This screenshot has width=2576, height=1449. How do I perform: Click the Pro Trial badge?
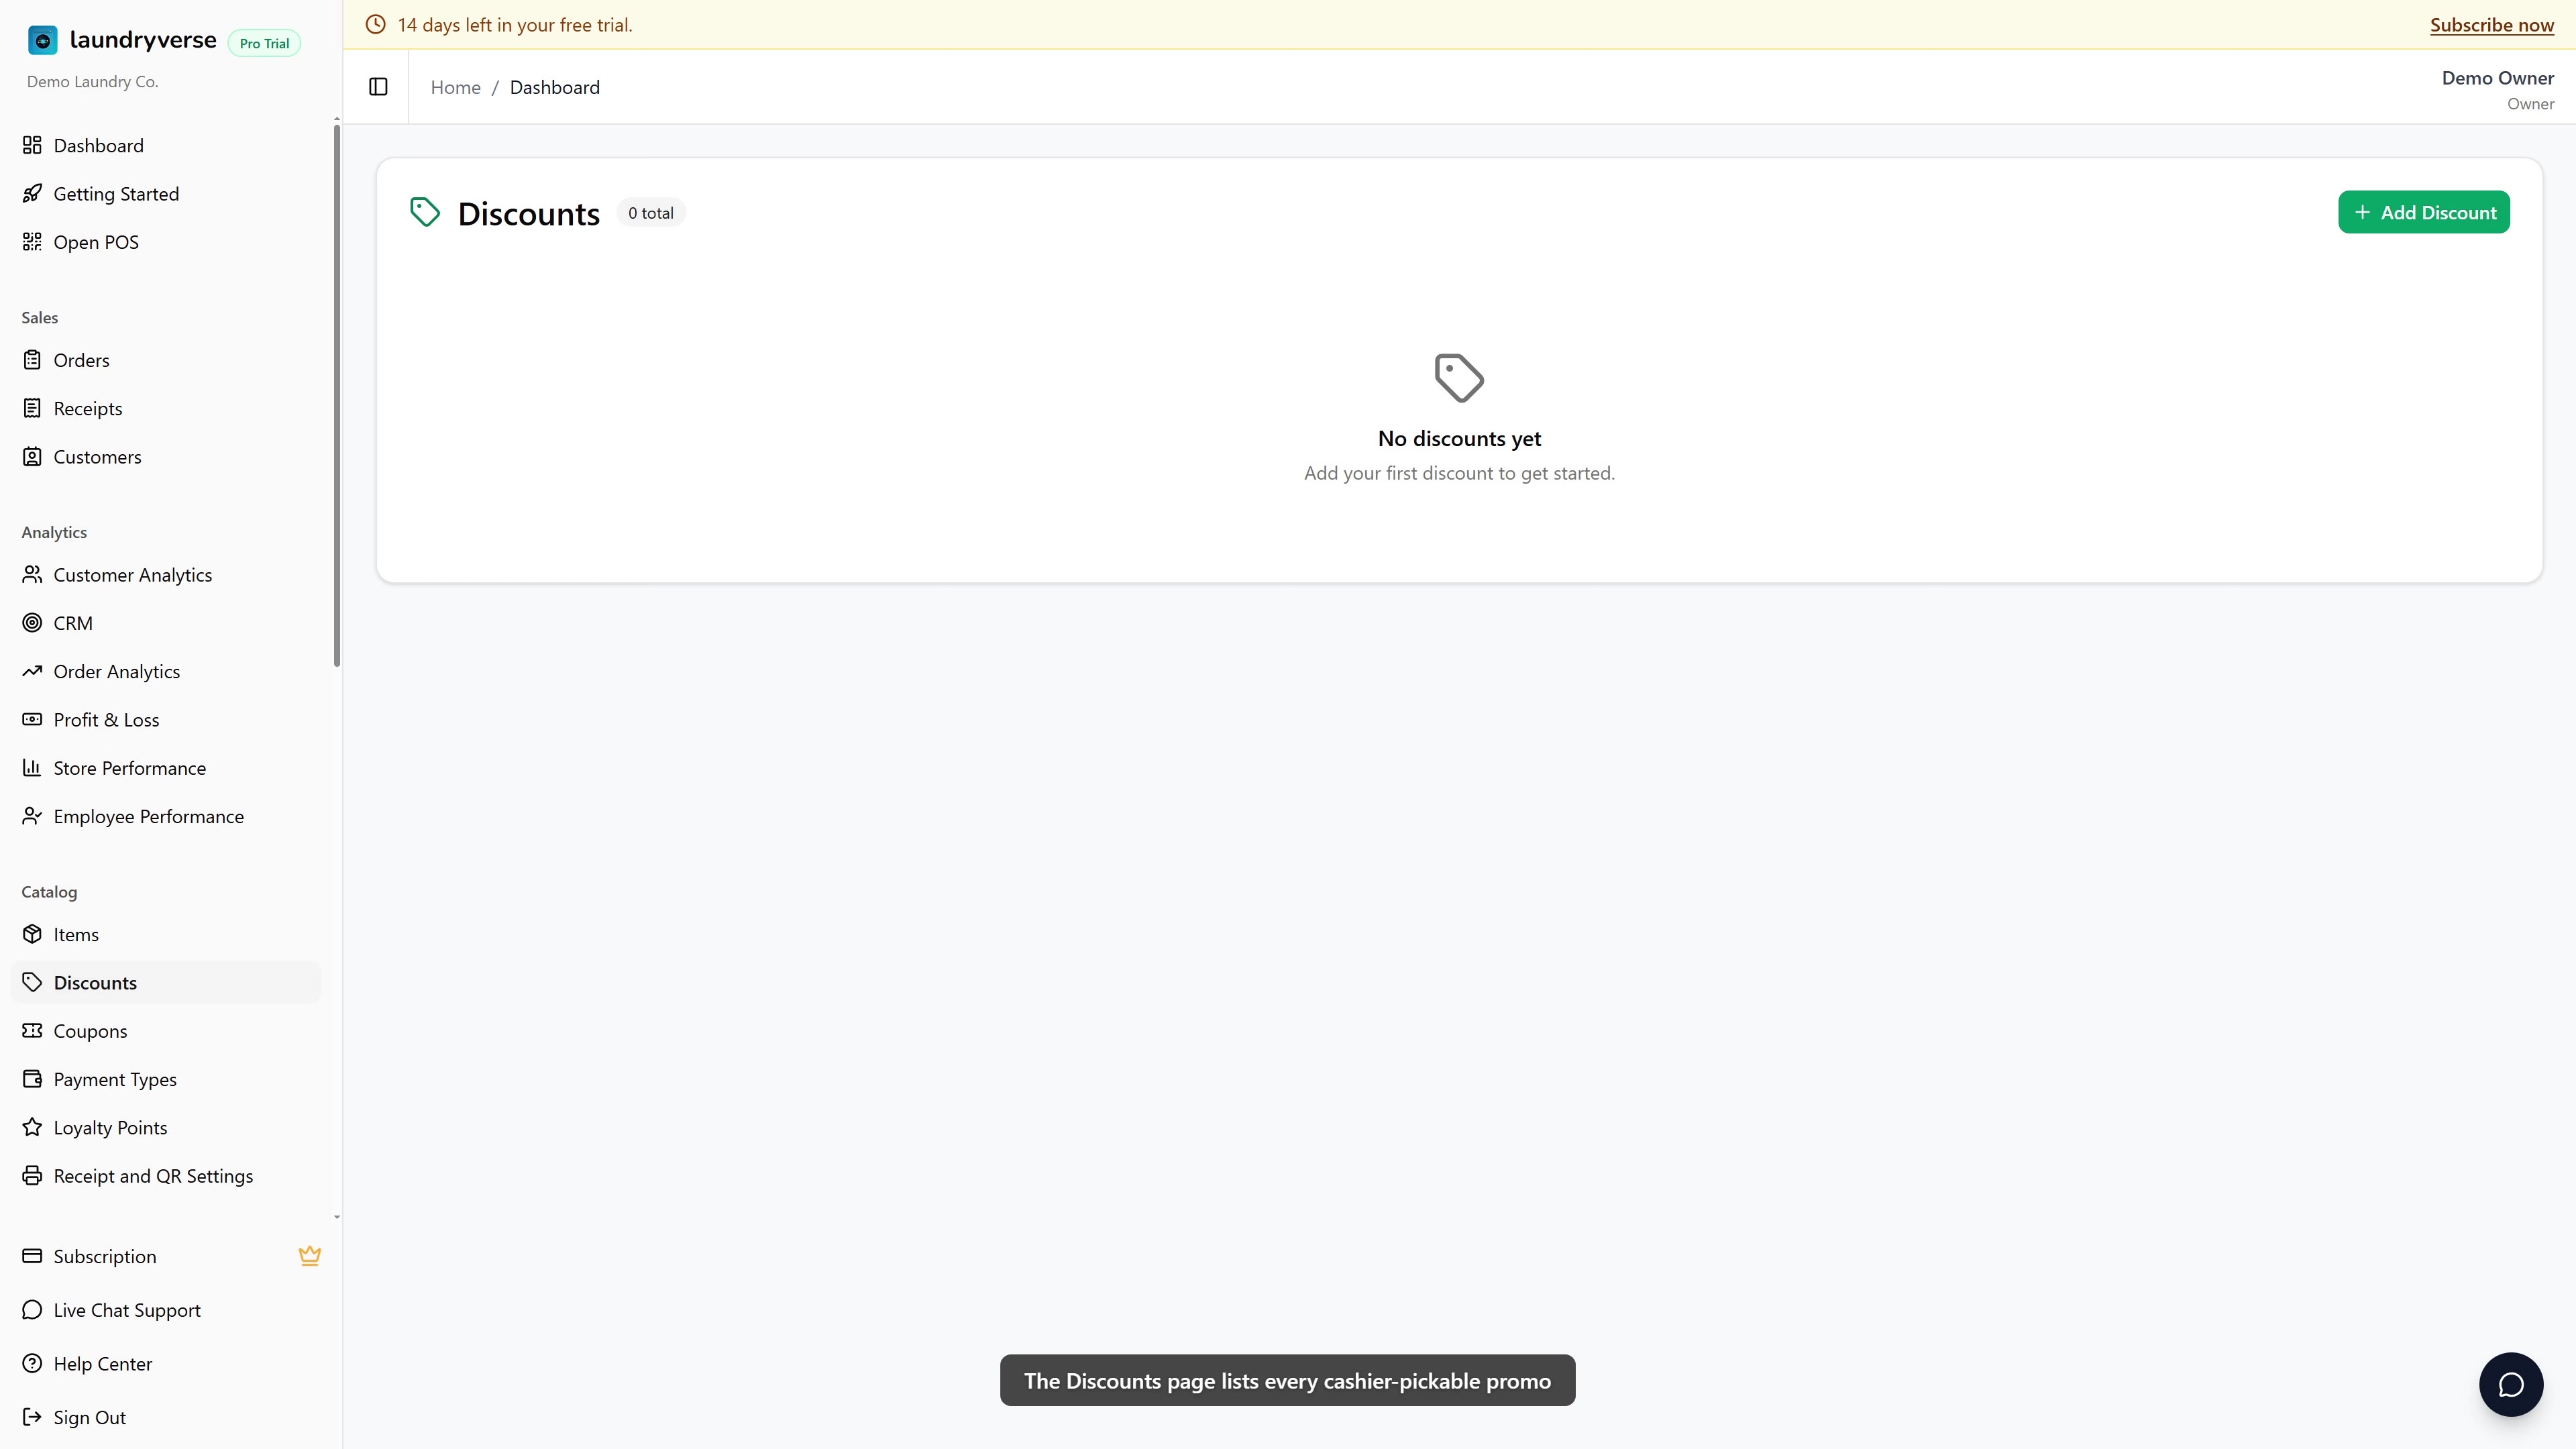coord(264,43)
